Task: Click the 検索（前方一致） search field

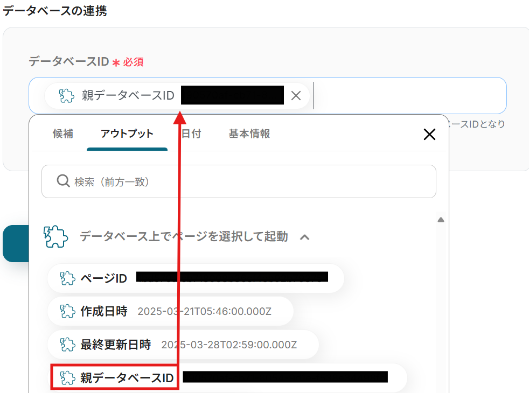Action: (x=239, y=181)
